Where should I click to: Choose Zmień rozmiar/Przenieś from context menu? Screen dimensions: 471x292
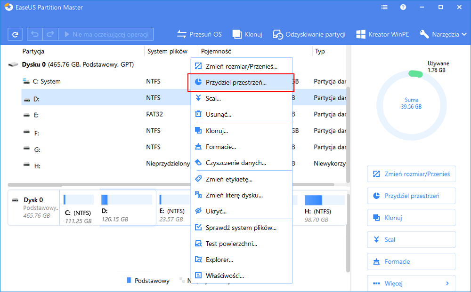[x=242, y=66]
